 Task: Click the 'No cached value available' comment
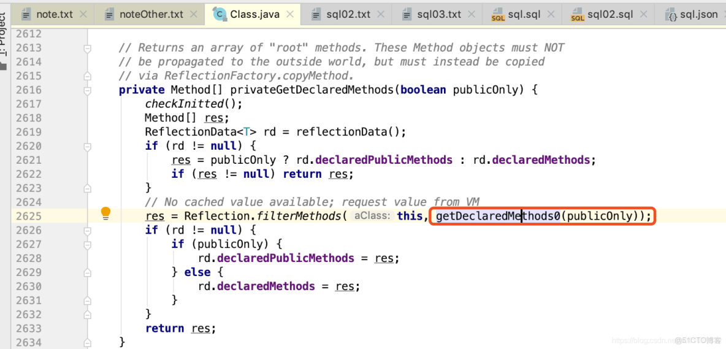coord(312,202)
